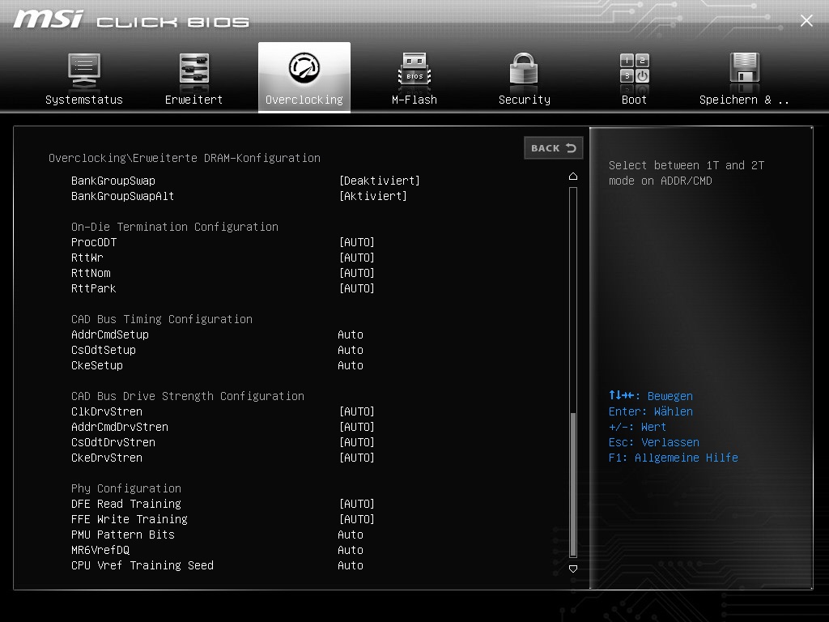829x622 pixels.
Task: Open the CsOdtDrvStren AUTO dropdown
Action: point(357,442)
